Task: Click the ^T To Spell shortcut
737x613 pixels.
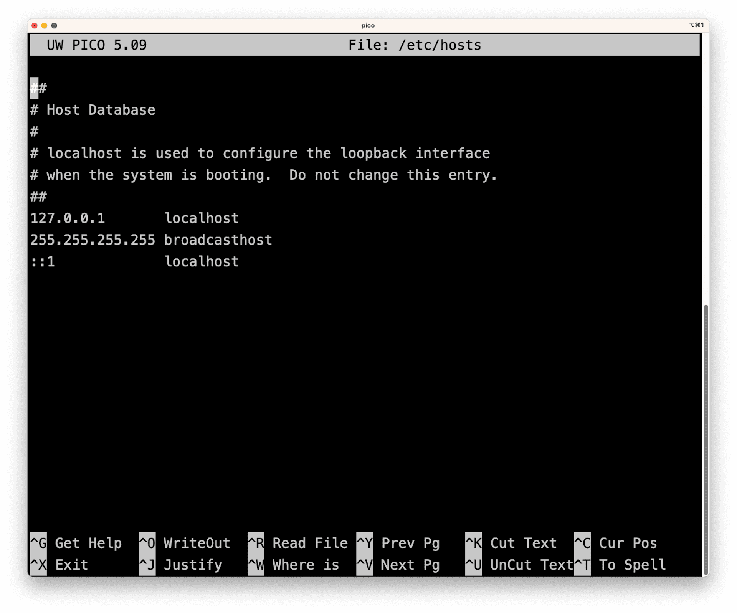Action: [x=620, y=565]
